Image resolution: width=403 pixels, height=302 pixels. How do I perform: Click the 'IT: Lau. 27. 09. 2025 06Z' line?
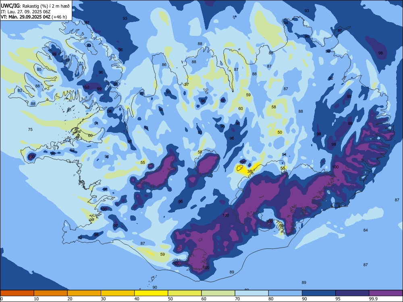(27, 12)
